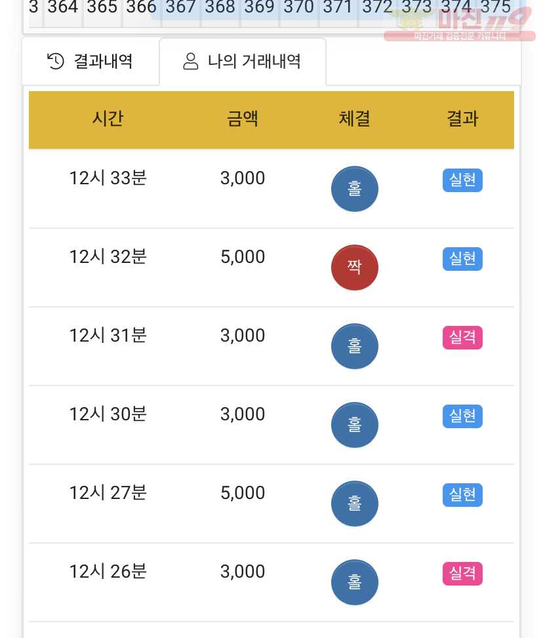Click the user profile icon
This screenshot has width=543, height=638.
click(x=190, y=62)
